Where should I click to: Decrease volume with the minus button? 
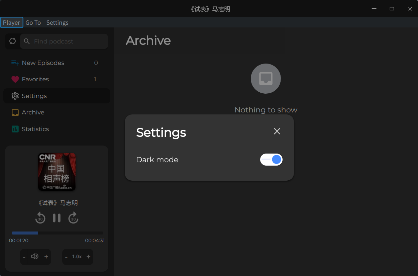pyautogui.click(x=24, y=257)
